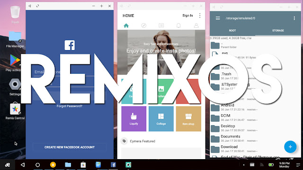Select Cymera home tab icon
Screen dimensions: 303x170
point(126,25)
